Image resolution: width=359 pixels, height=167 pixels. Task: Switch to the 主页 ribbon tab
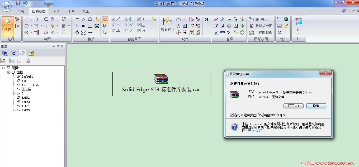tap(21, 11)
